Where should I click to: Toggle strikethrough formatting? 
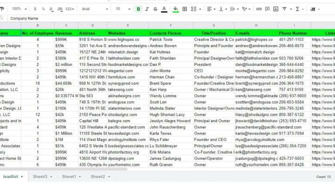(155, 9)
